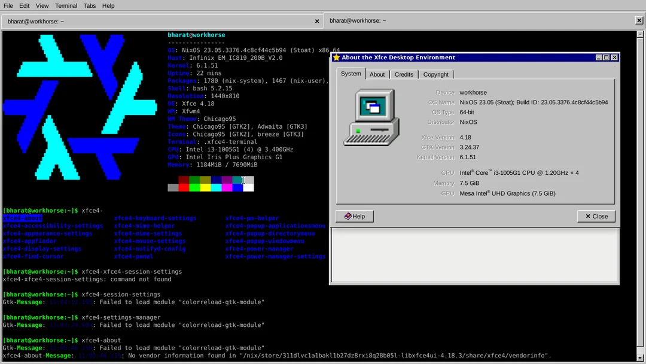
Task: Click the star icon in dialog title bar
Action: 336,57
